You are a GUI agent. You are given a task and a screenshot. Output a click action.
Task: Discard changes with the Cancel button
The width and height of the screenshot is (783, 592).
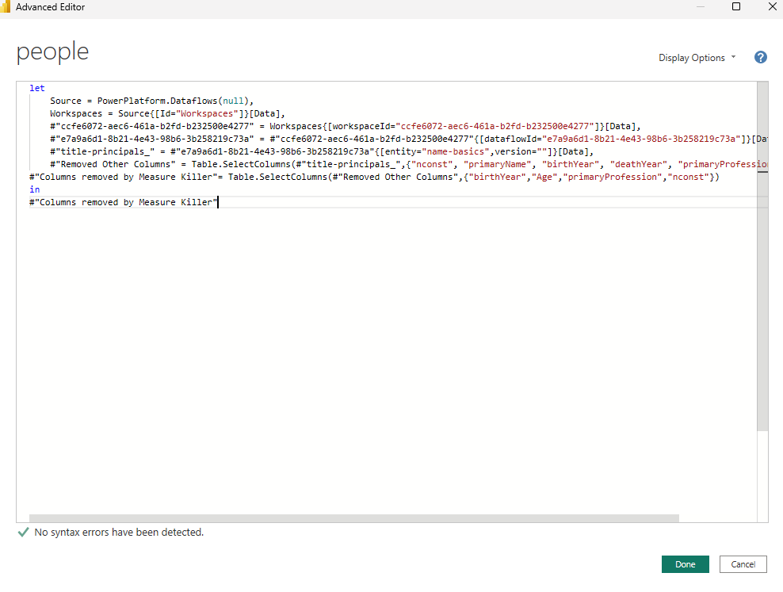coord(743,564)
